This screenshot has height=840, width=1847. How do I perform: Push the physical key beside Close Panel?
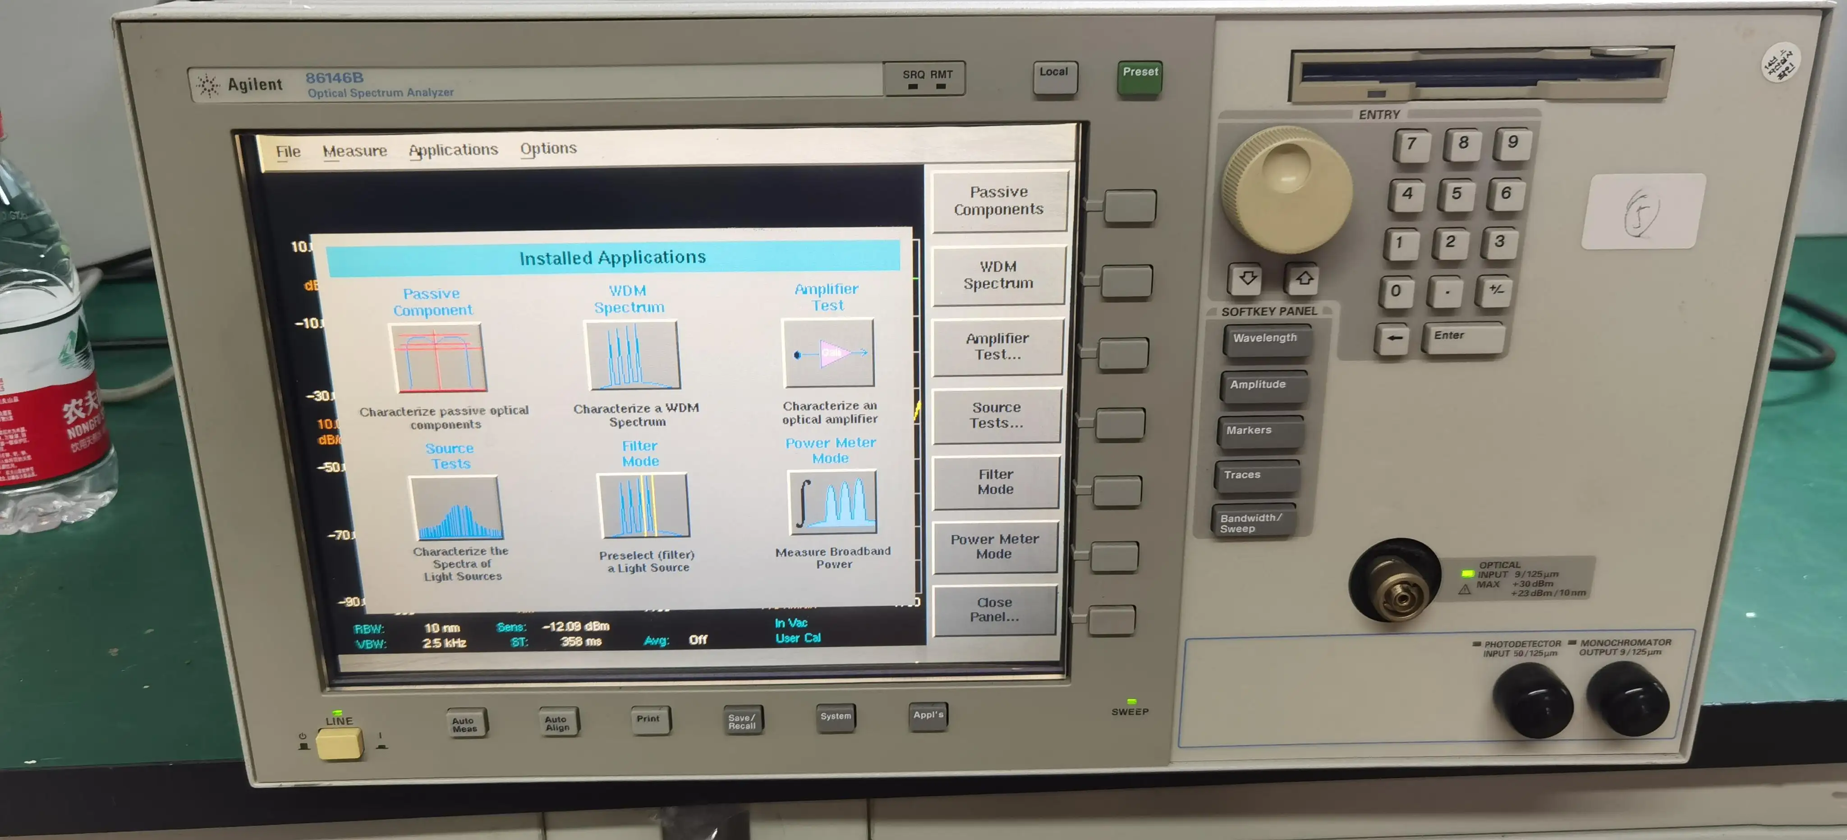(1112, 620)
